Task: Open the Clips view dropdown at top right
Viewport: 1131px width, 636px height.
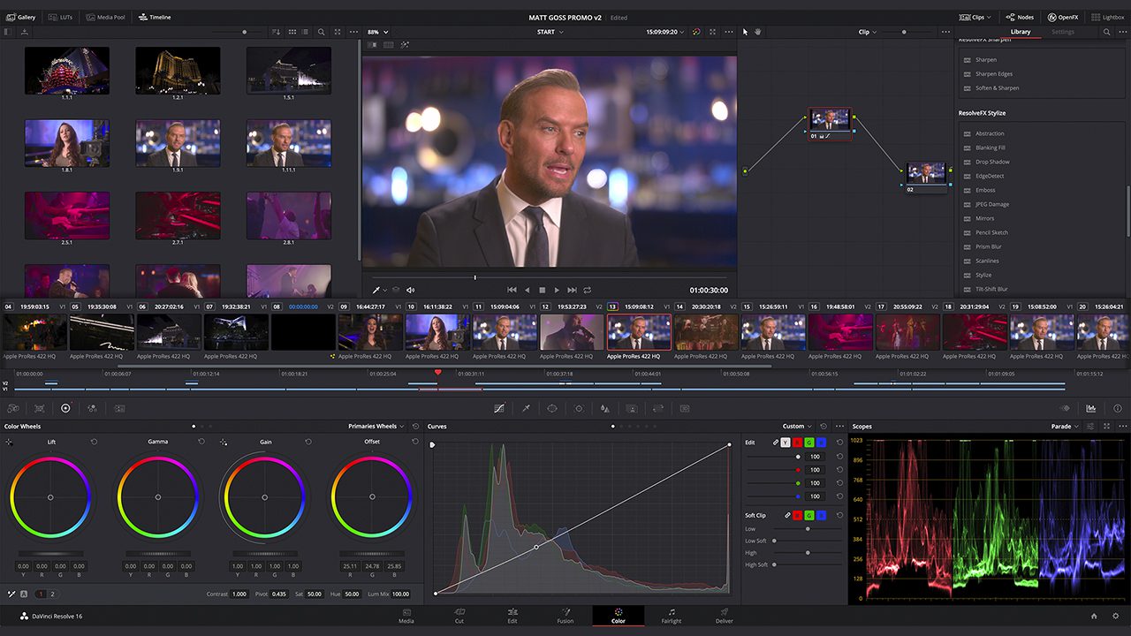Action: (978, 17)
